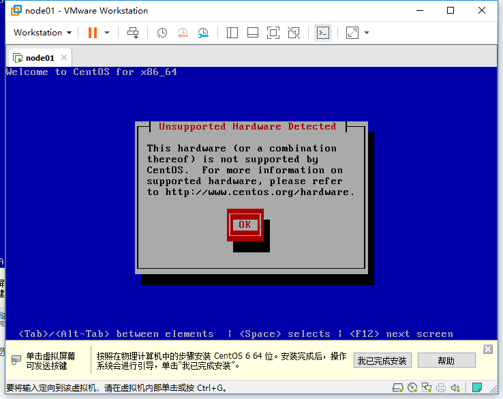Viewport: 503px width, 399px height.
Task: Click the CD/DVD drive status icon
Action: 412,388
